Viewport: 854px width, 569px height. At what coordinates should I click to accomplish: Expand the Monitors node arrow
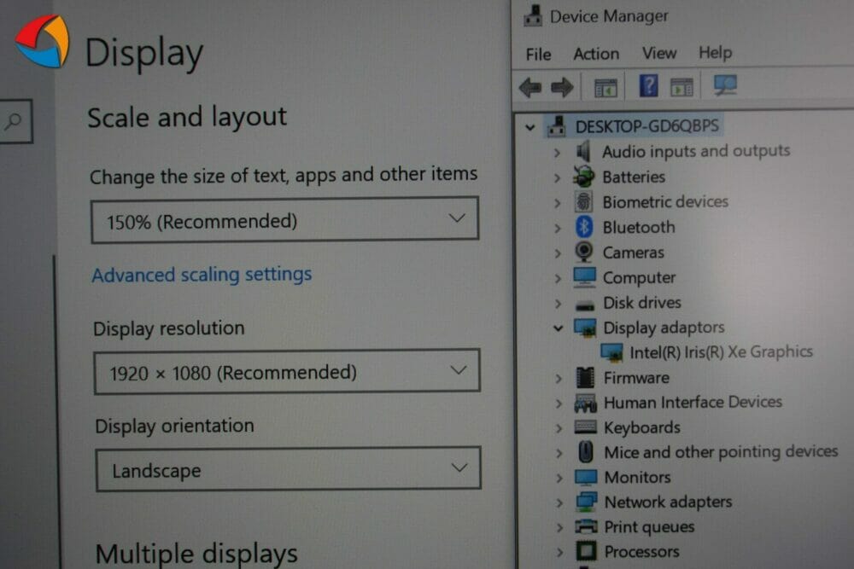[x=559, y=479]
